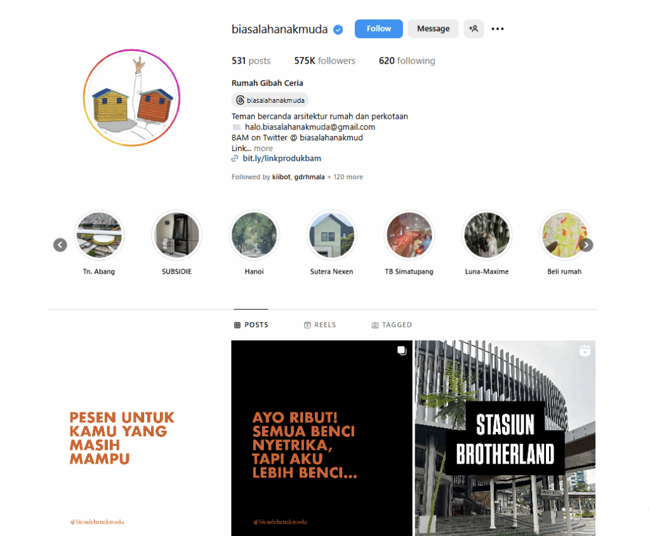
Task: Click the add similar accounts icon button
Action: (474, 29)
